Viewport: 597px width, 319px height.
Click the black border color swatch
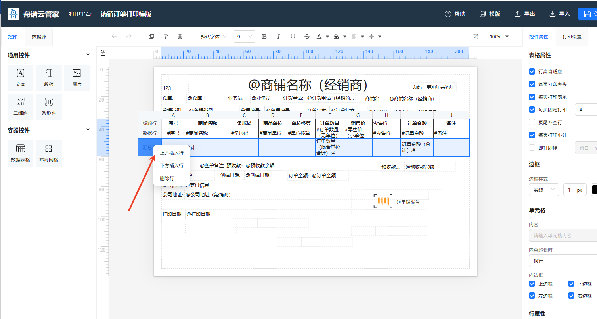pos(594,190)
